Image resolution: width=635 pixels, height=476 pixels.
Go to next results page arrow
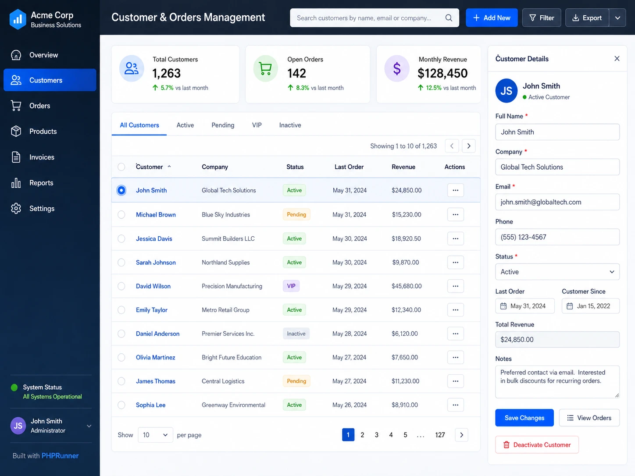tap(468, 146)
